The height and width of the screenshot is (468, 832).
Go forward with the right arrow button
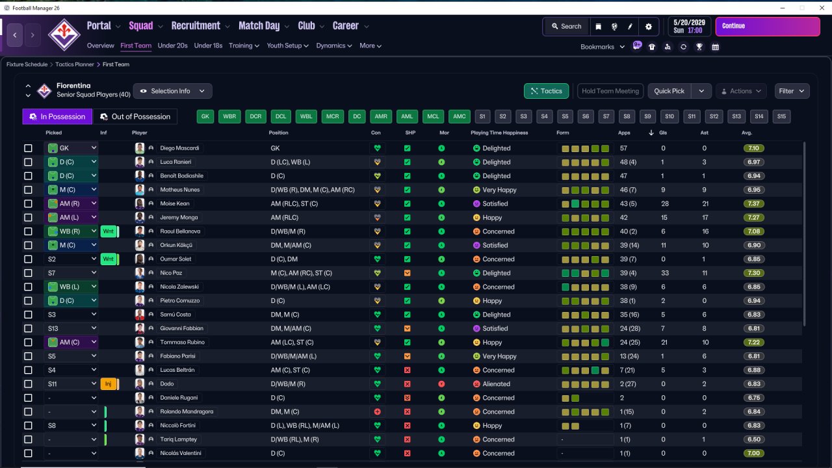pos(33,34)
